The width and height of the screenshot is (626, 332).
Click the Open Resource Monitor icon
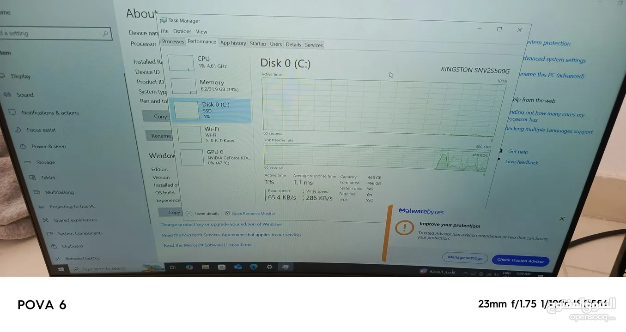[x=227, y=213]
